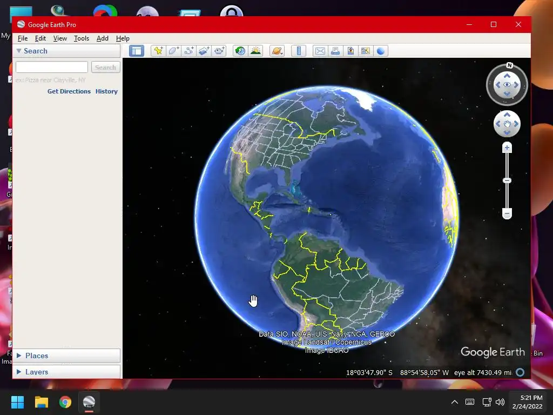Image resolution: width=553 pixels, height=415 pixels.
Task: Open Google Earth on web globe icon
Action: coord(381,51)
